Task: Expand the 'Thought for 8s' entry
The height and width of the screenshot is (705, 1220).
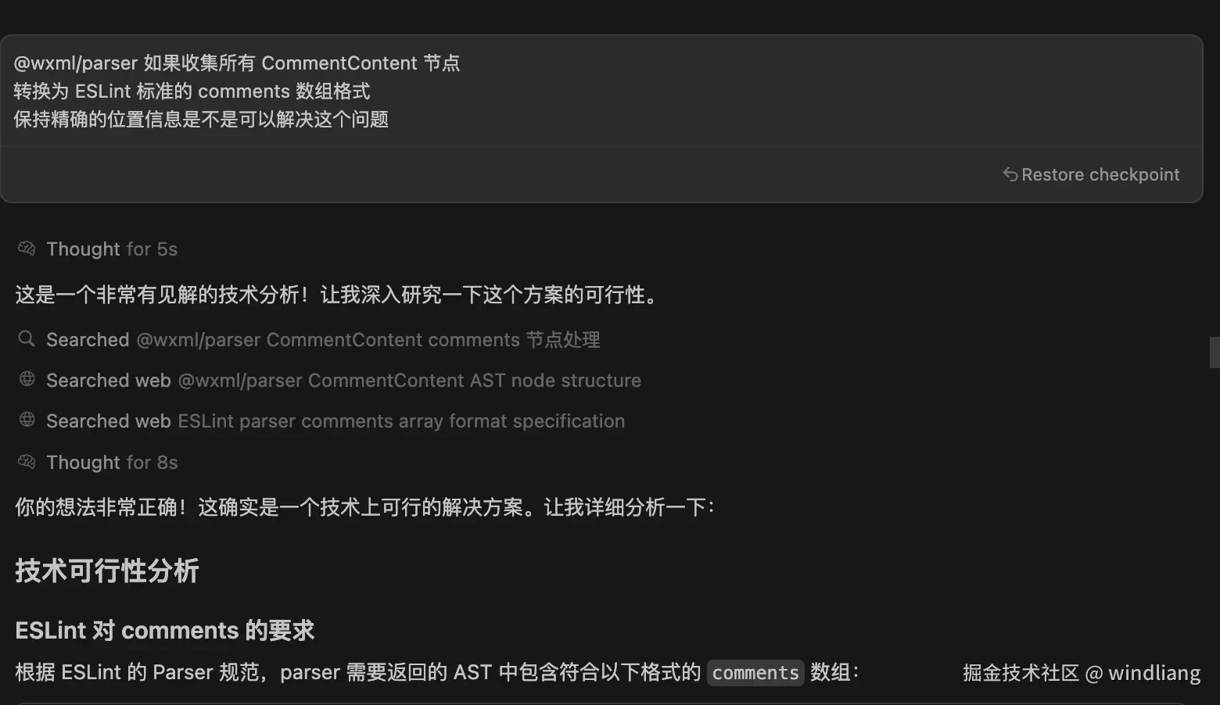Action: pyautogui.click(x=112, y=463)
